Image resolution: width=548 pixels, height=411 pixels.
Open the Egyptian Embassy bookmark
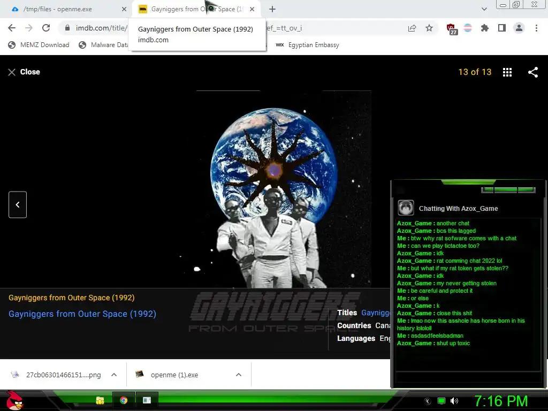click(x=308, y=45)
